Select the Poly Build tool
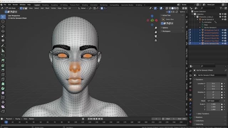Viewport: 228px width, 128px height. [3, 84]
